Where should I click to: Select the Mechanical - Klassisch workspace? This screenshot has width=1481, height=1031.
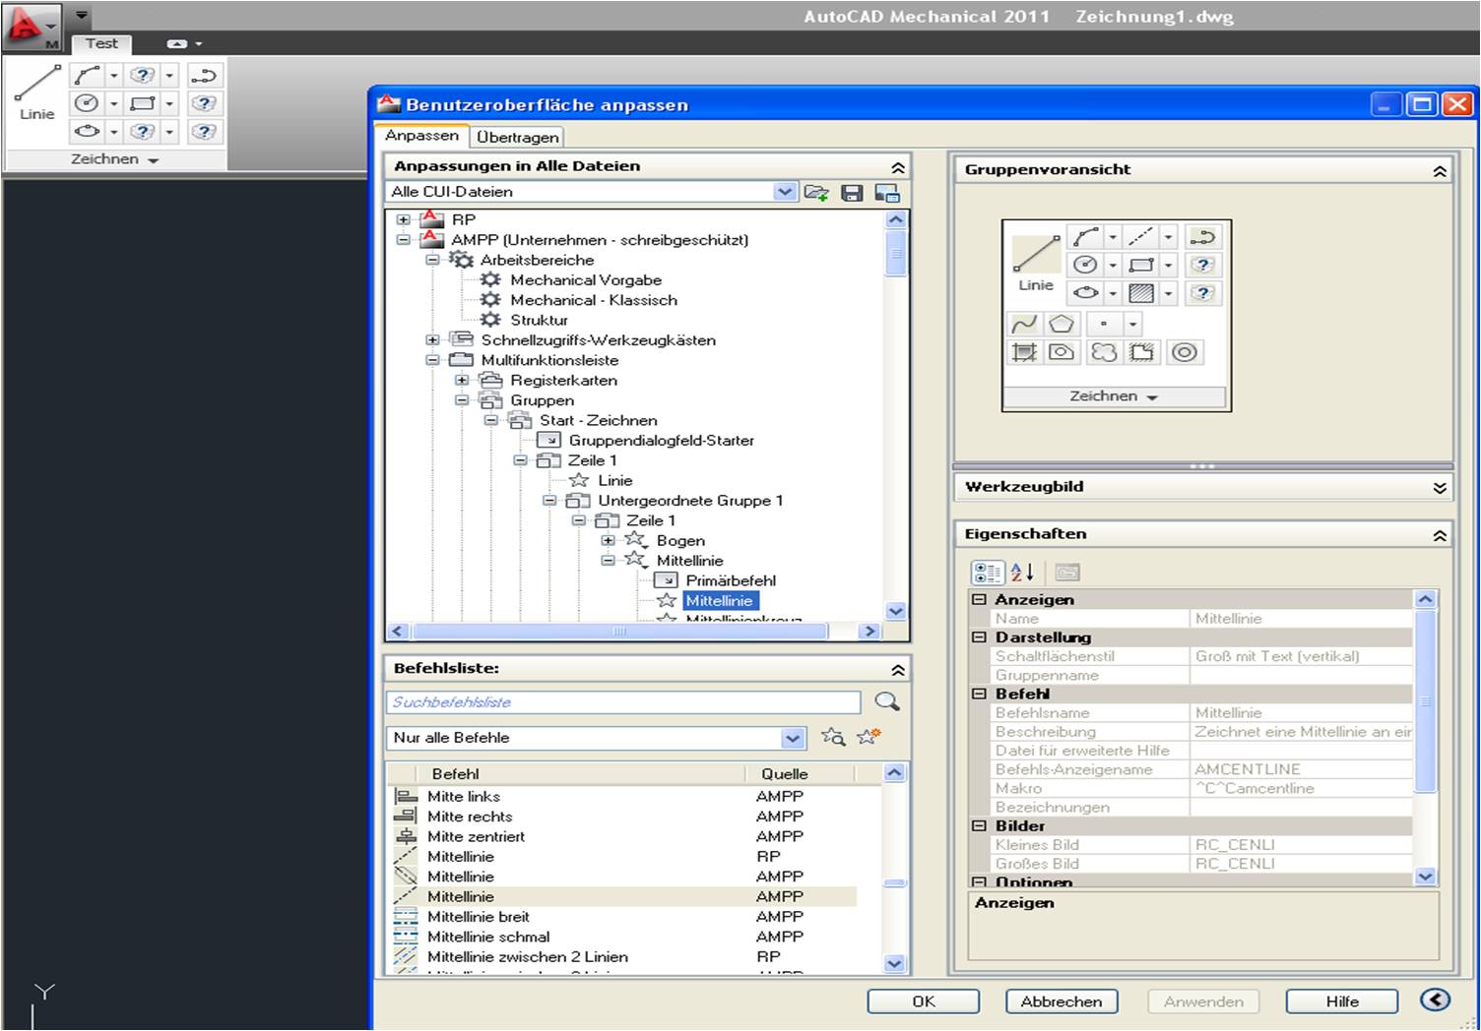593,300
